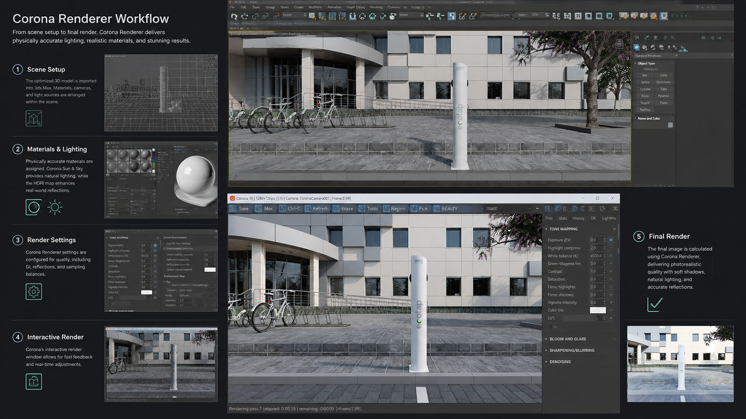Switch to the Post tab
The width and height of the screenshot is (746, 419).
pyautogui.click(x=549, y=218)
